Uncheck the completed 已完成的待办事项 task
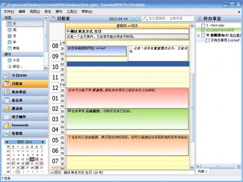Viewport: 243px width, 182px height. pos(203,30)
